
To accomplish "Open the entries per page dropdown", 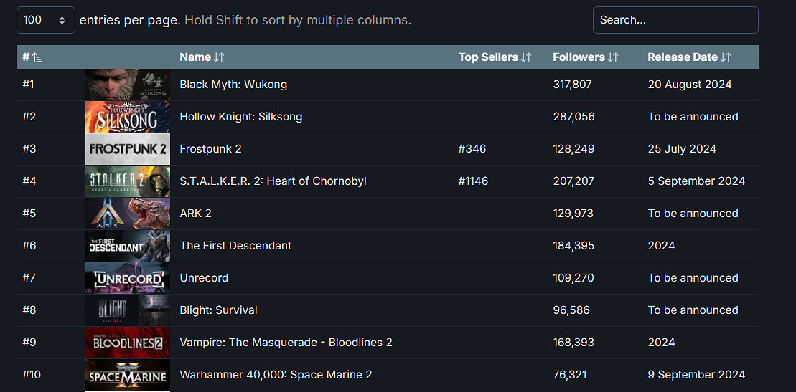I will click(x=46, y=20).
